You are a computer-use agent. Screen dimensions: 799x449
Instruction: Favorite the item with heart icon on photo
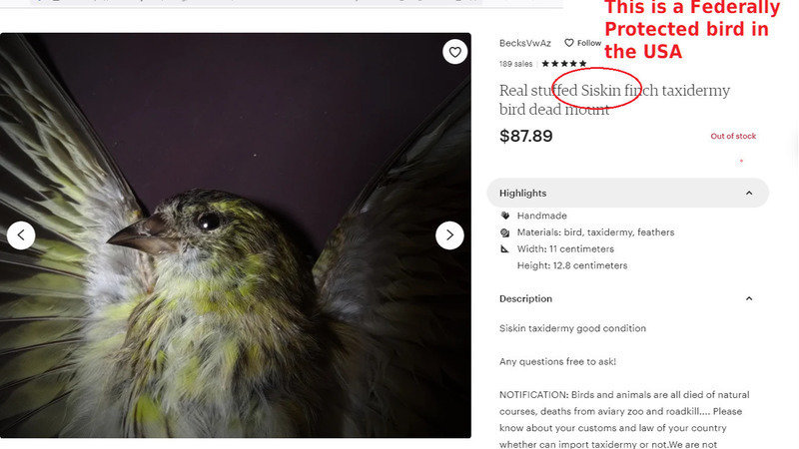click(454, 52)
